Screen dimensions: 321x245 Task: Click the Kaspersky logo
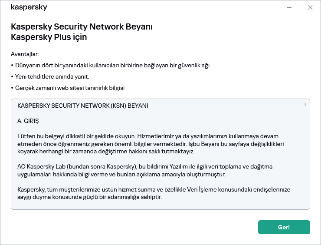[x=29, y=7]
